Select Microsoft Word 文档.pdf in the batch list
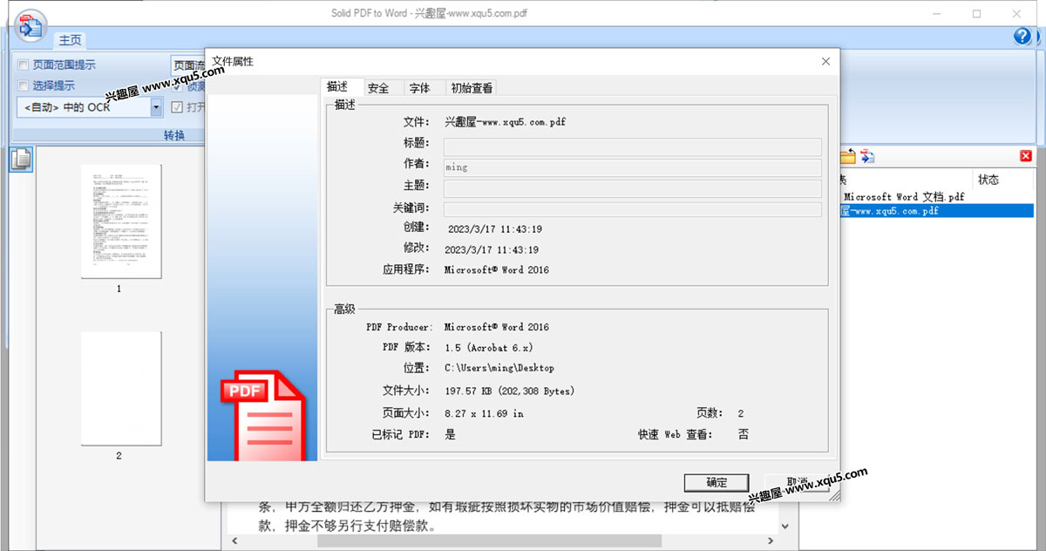The width and height of the screenshot is (1046, 551). point(904,197)
